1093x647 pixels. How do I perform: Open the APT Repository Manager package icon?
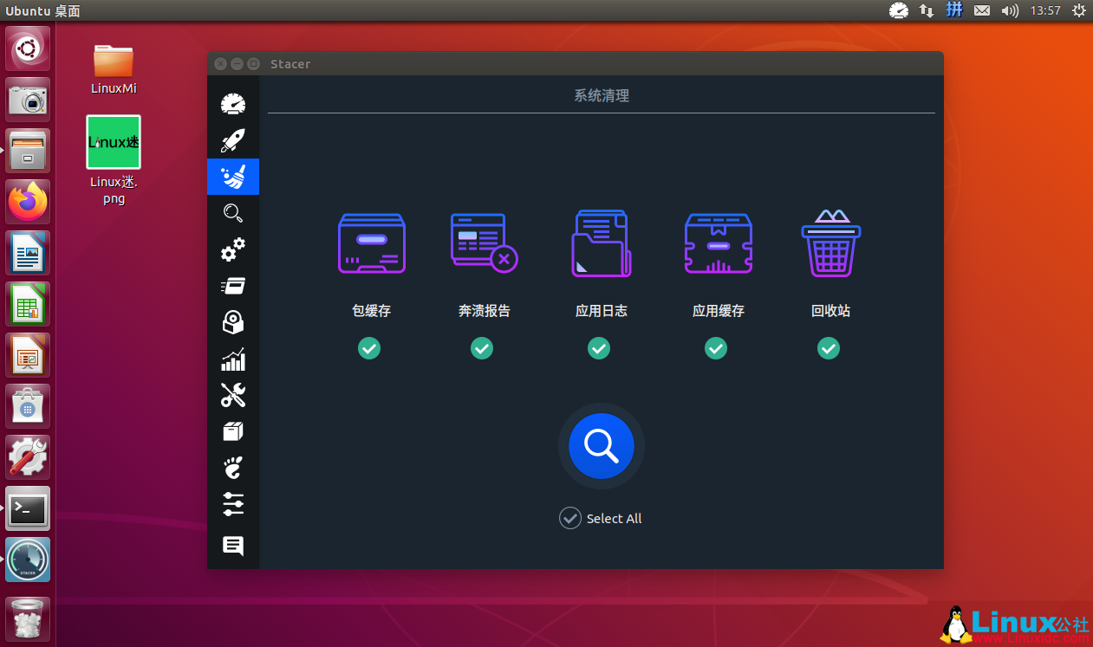click(x=232, y=430)
